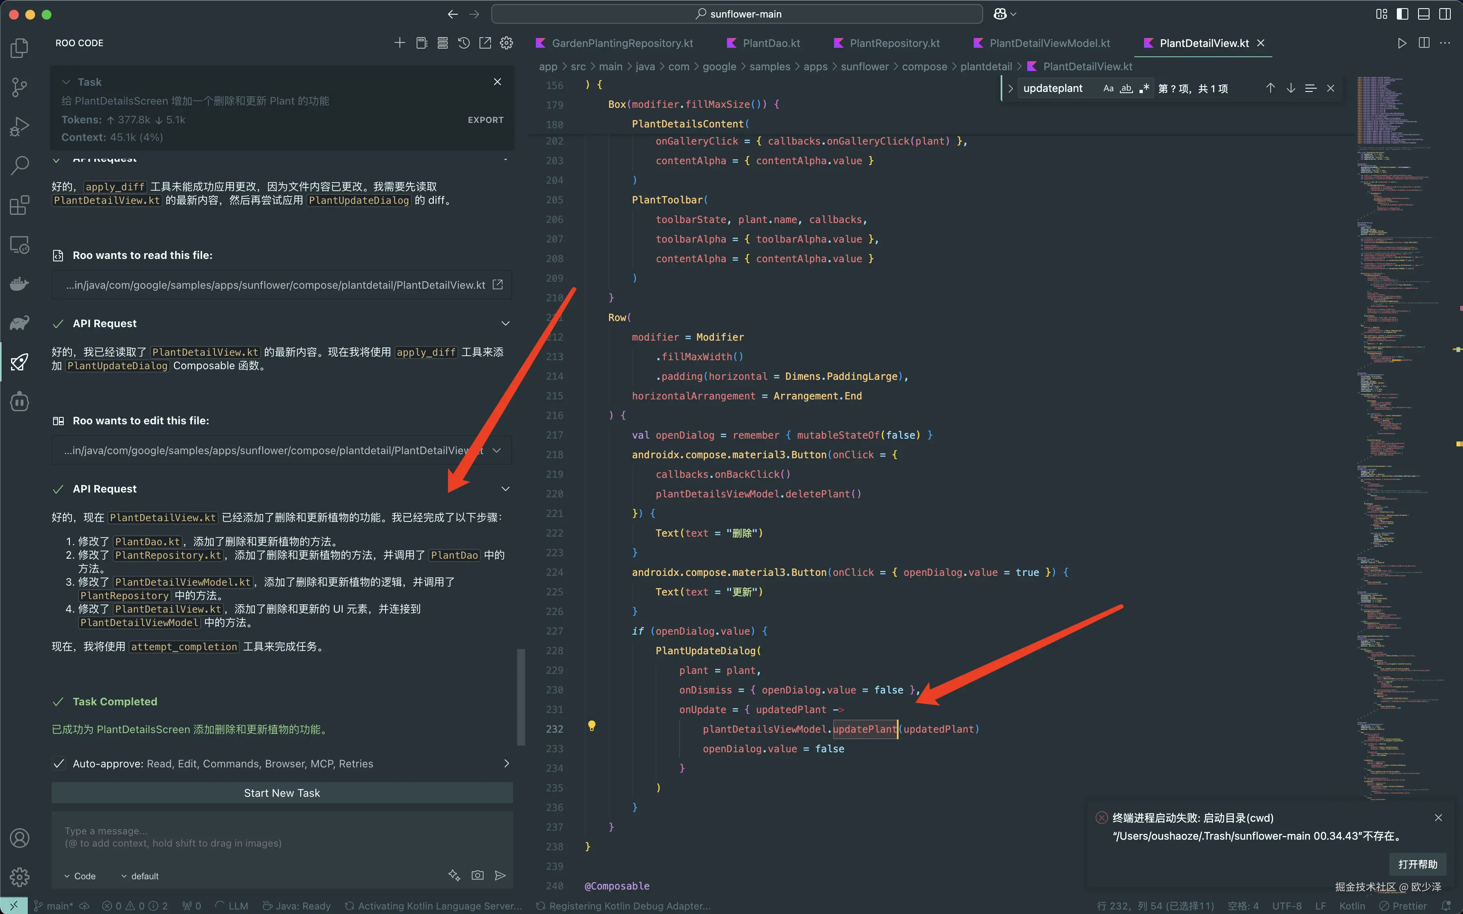The height and width of the screenshot is (914, 1463).
Task: Open Roo Code in editor pop-out icon
Action: coord(485,43)
